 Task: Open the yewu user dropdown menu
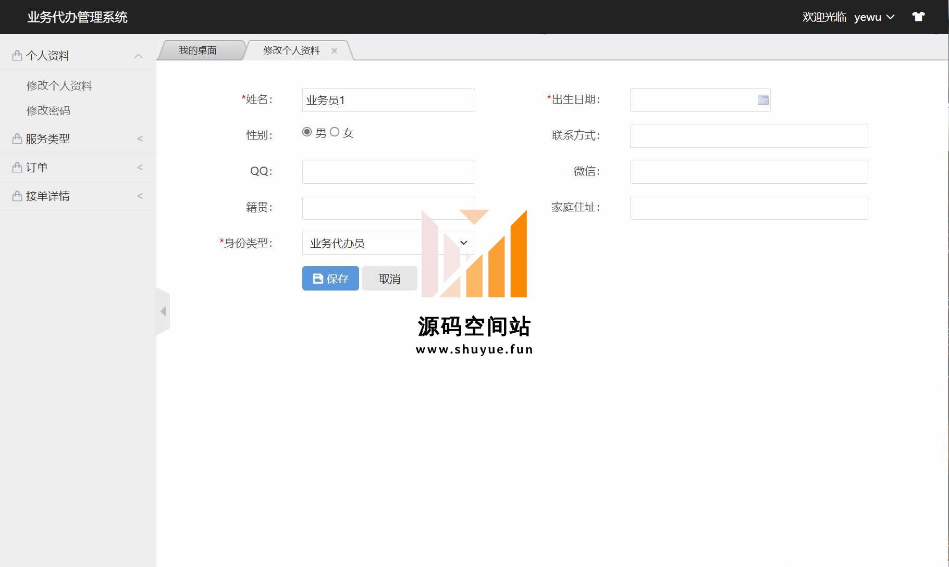(874, 17)
